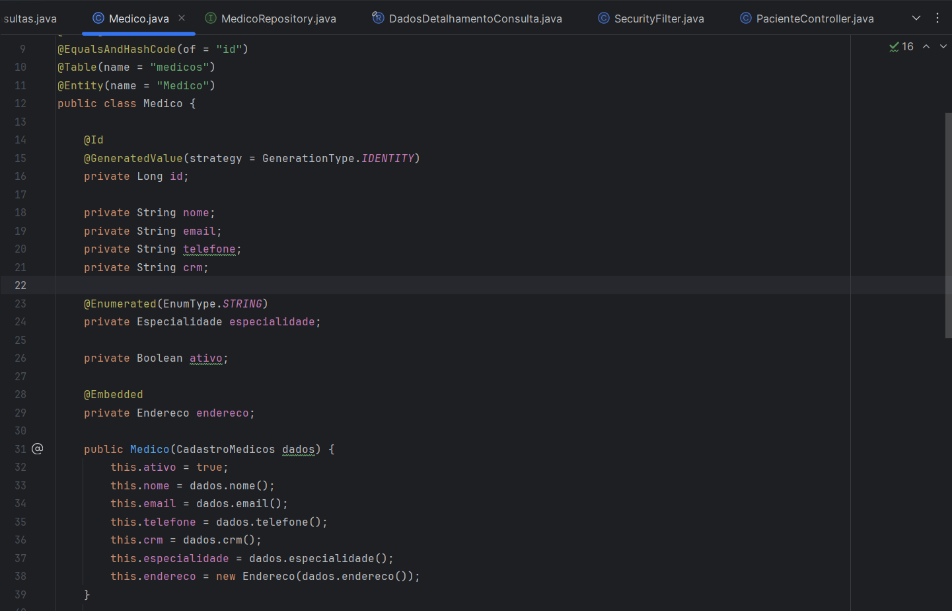The height and width of the screenshot is (611, 952).
Task: Open the partially hidden sultas.java tab
Action: click(30, 19)
